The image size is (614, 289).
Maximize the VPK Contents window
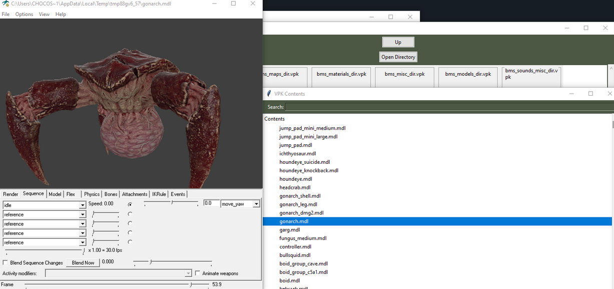click(x=590, y=94)
